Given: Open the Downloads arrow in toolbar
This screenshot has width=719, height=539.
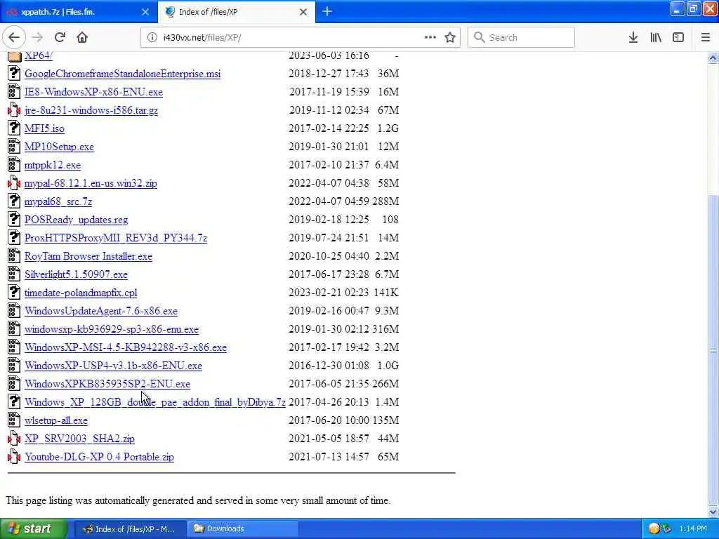Looking at the screenshot, I should click(x=633, y=38).
